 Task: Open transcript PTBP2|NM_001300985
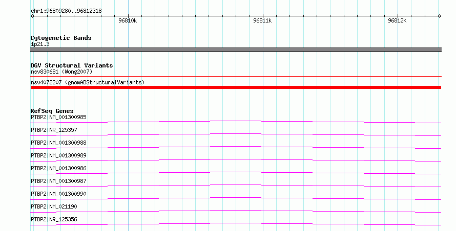(58, 117)
